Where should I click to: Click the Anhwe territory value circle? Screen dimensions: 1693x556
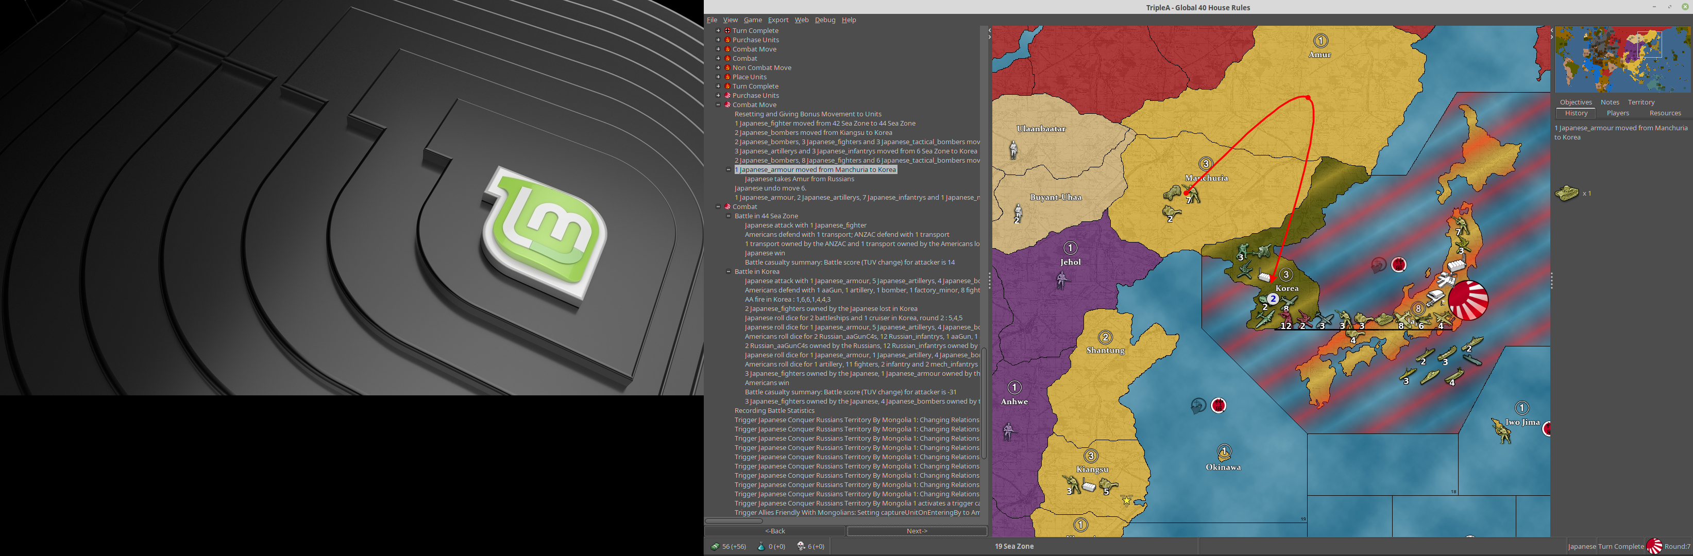click(x=1014, y=388)
